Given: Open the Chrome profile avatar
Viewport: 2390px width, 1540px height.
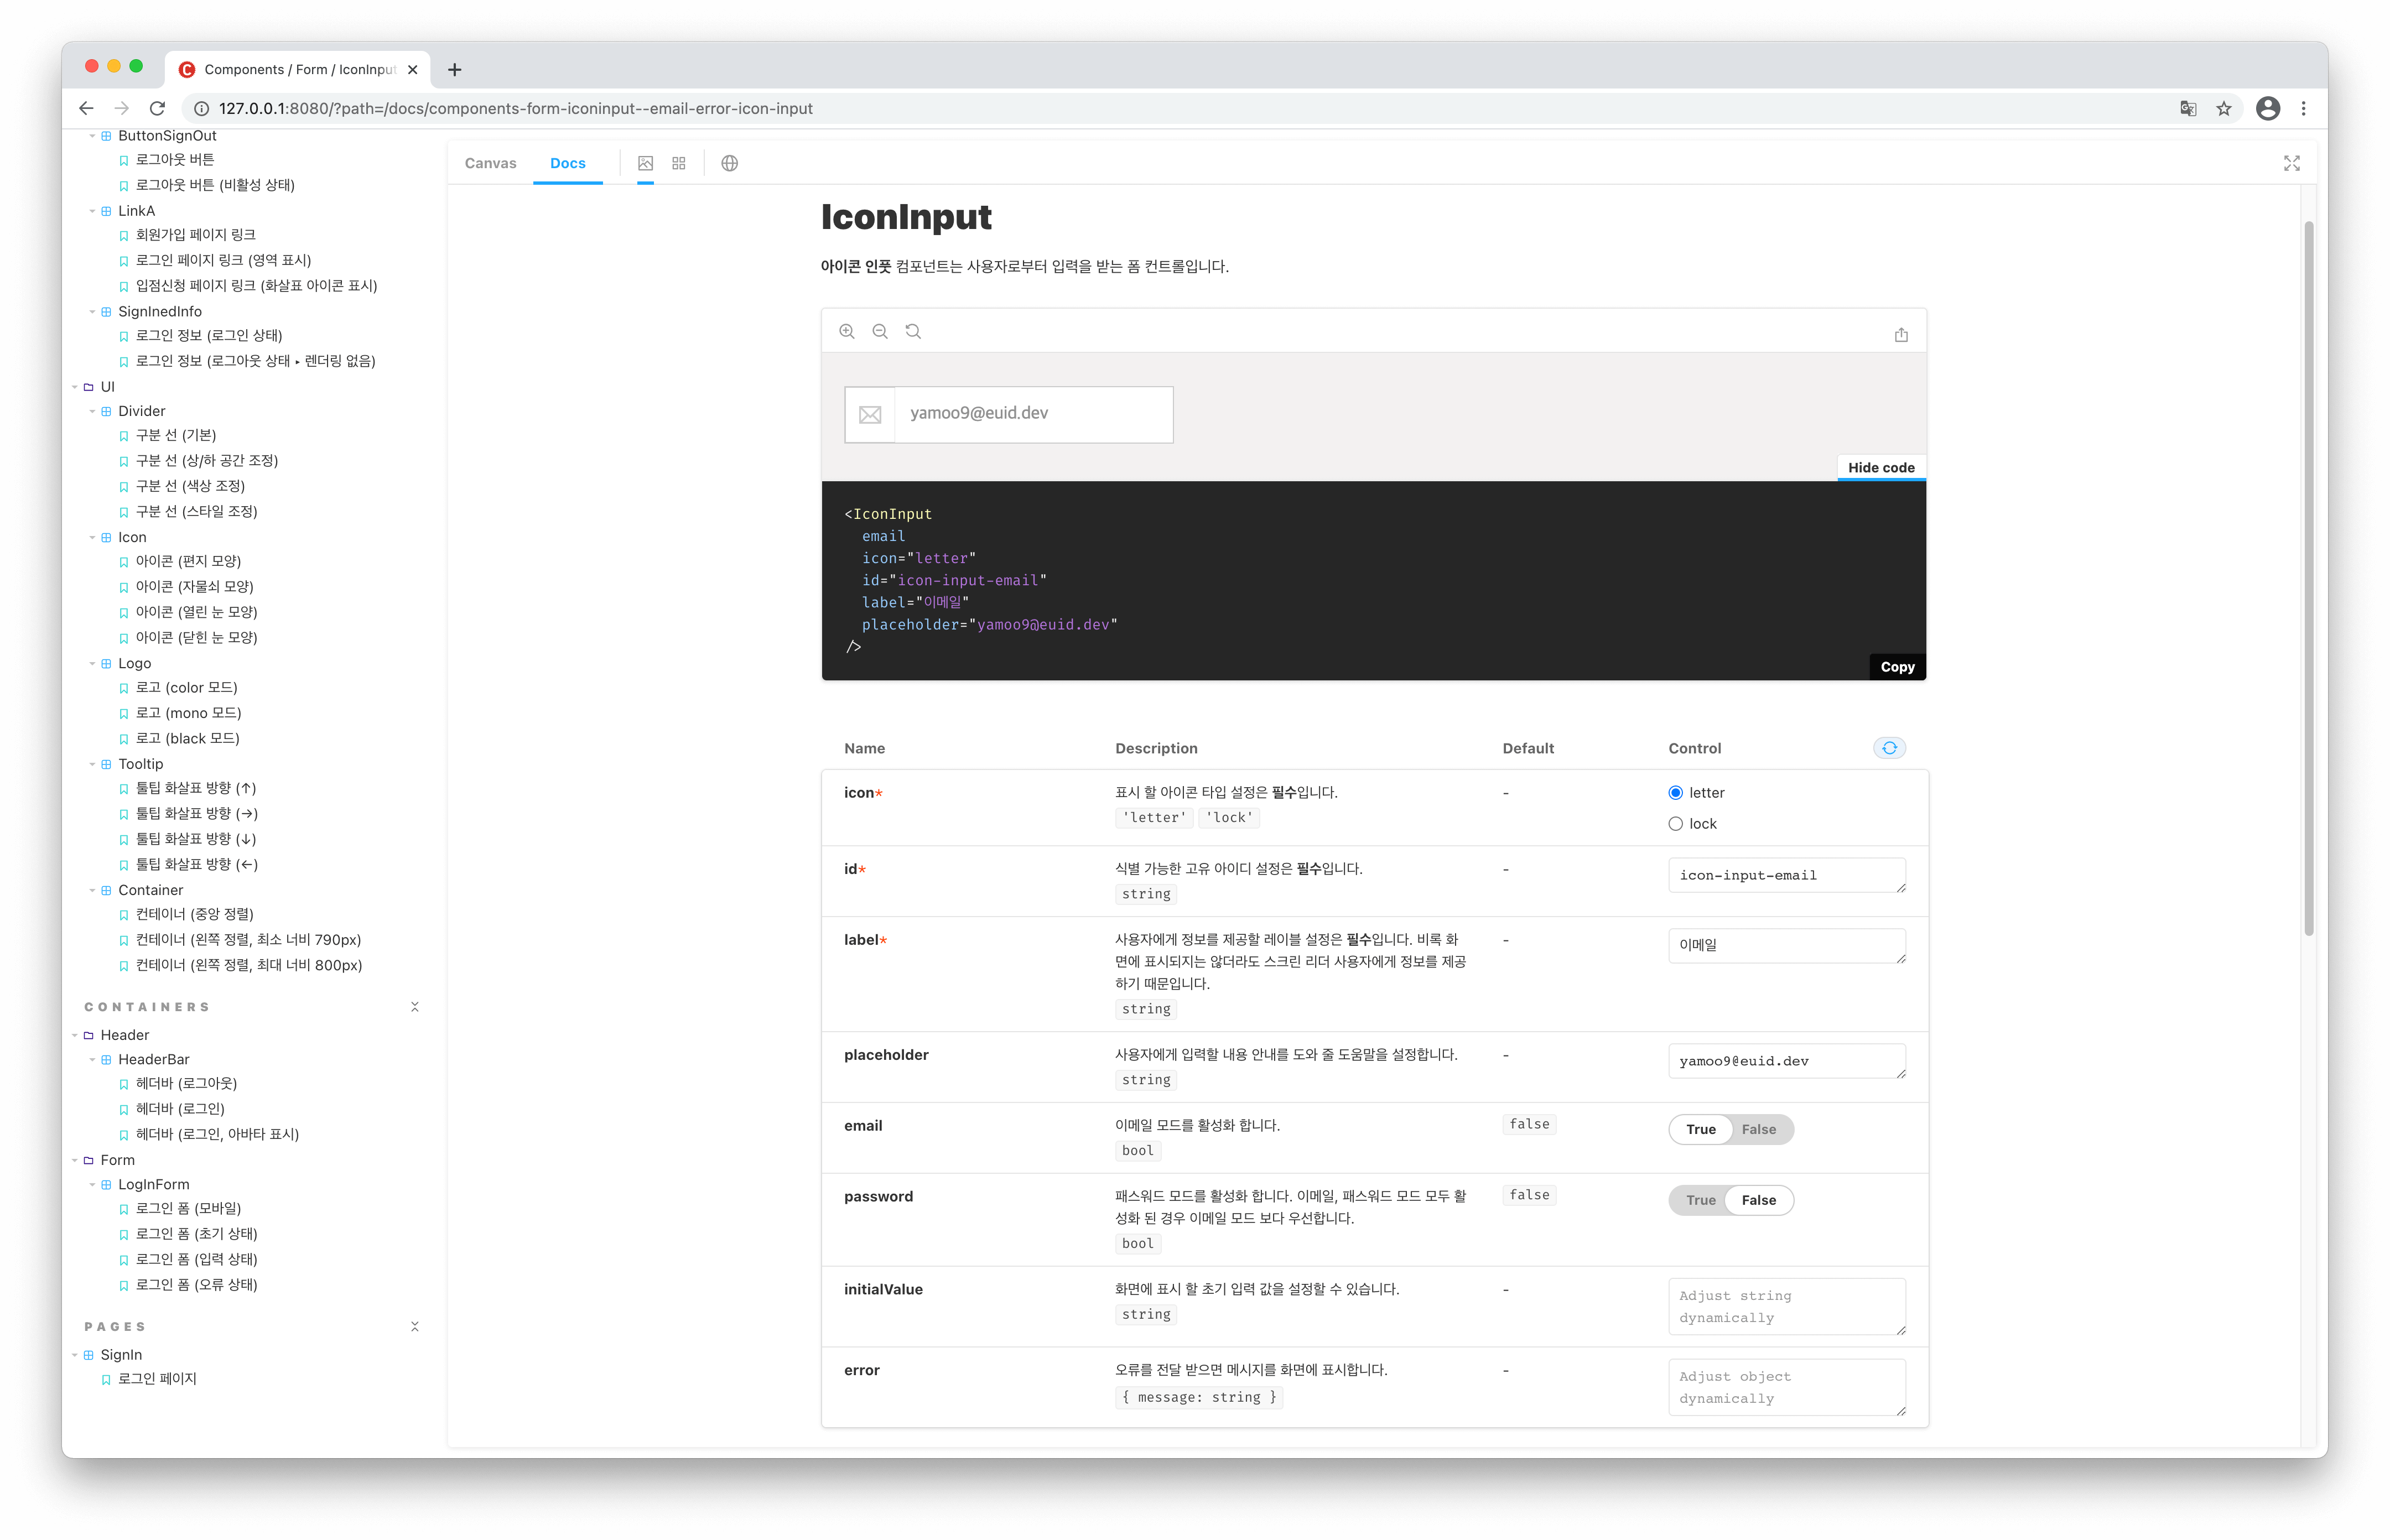Looking at the screenshot, I should [x=2268, y=108].
